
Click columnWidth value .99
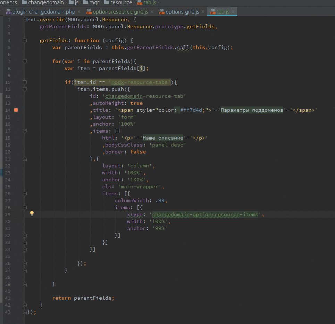[x=160, y=201]
